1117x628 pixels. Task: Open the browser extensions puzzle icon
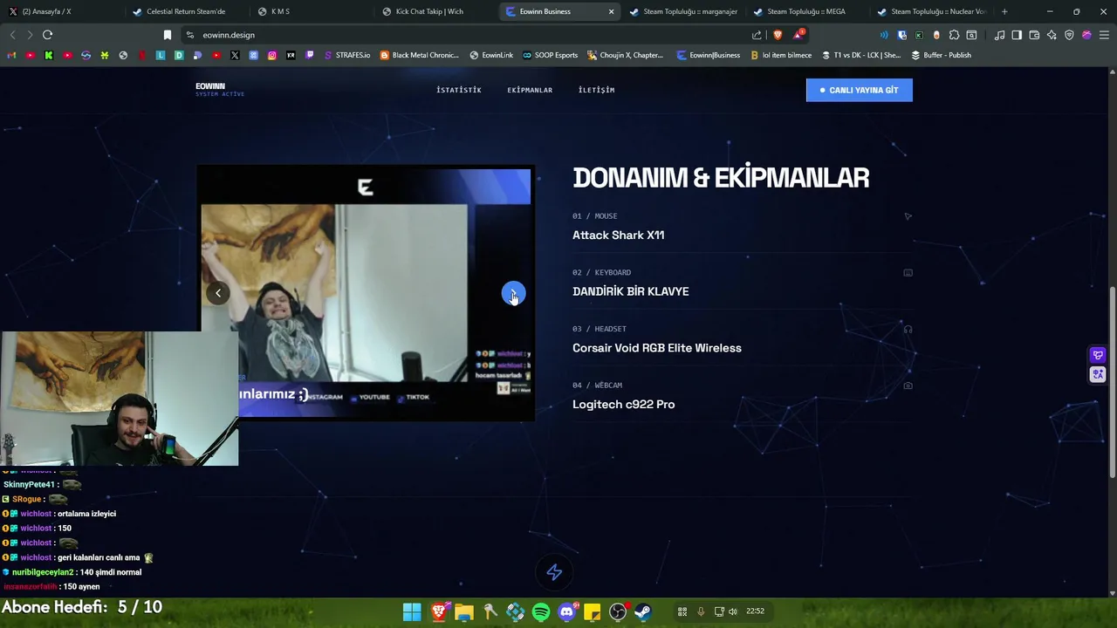(x=954, y=35)
